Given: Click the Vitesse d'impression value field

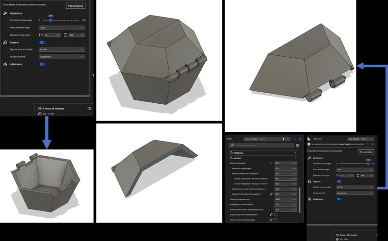Looking at the screenshot, I should point(286,163).
